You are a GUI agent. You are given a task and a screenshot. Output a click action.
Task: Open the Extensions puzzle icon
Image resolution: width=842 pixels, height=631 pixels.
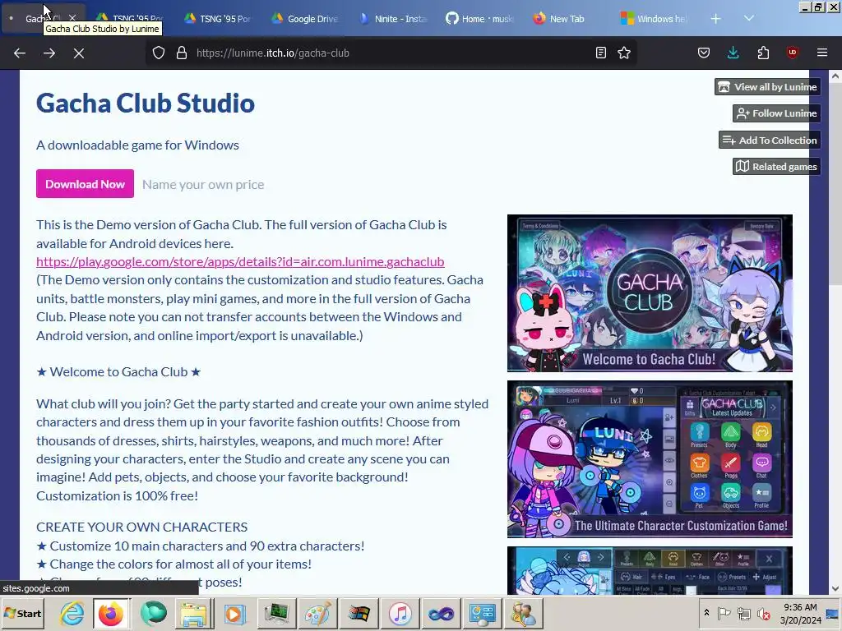coord(763,53)
